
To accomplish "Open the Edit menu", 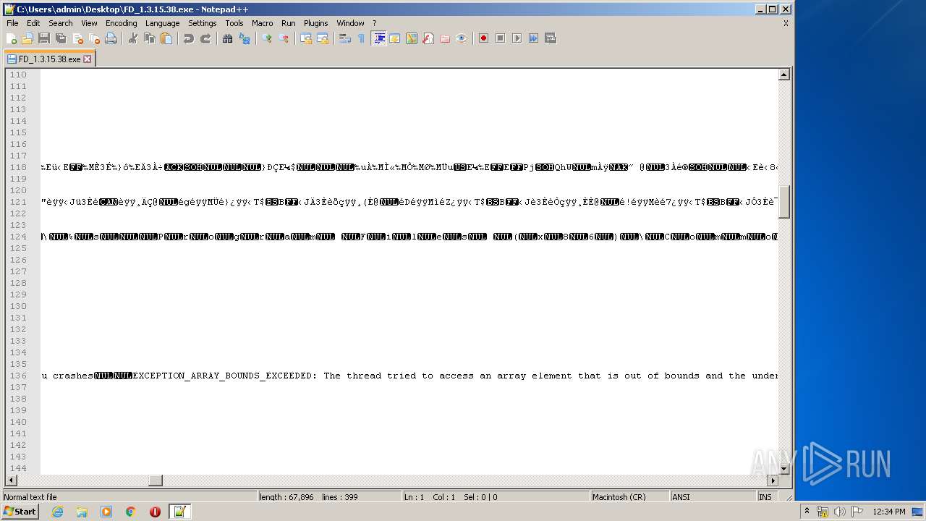I will pyautogui.click(x=33, y=23).
